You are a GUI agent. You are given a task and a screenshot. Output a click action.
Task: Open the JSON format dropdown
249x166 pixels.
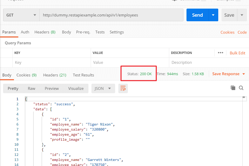(103, 89)
